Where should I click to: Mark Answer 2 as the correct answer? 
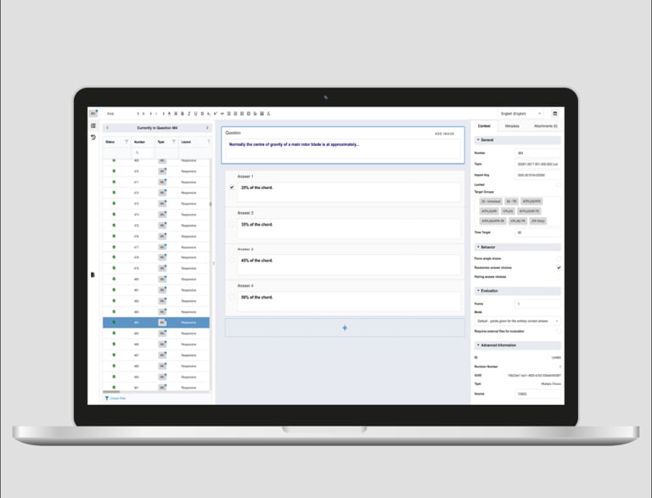tap(232, 224)
